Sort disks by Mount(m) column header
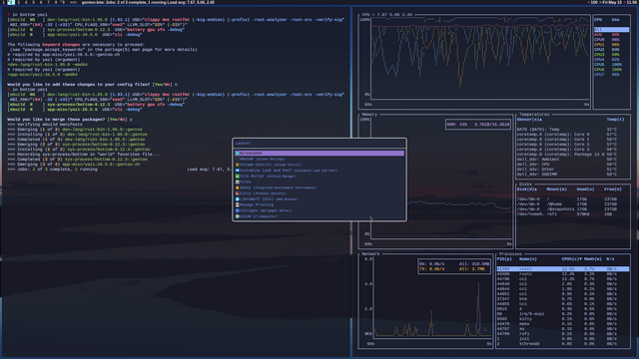The width and height of the screenshot is (639, 359). (557, 188)
